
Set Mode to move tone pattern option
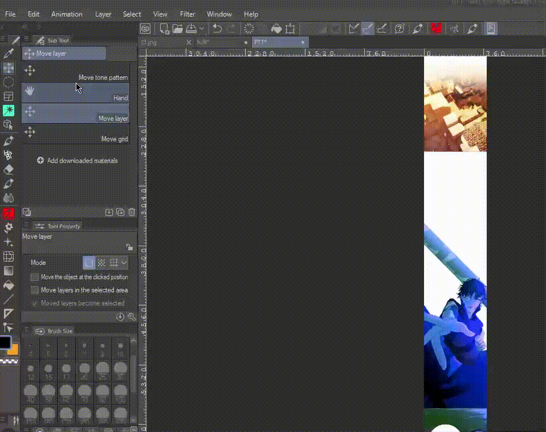101,263
